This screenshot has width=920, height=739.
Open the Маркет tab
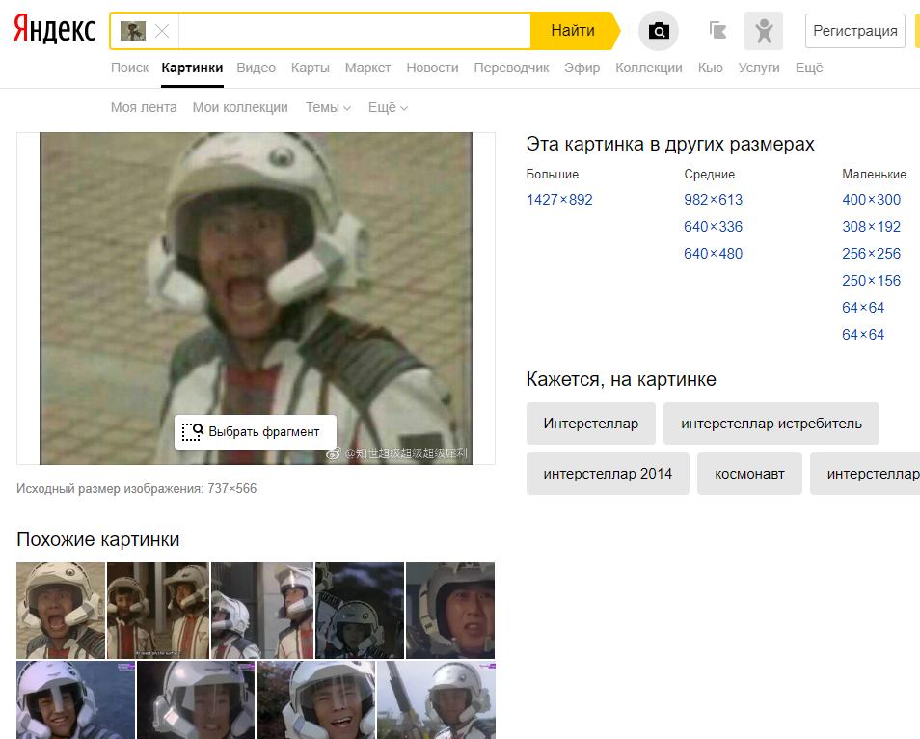(x=367, y=68)
